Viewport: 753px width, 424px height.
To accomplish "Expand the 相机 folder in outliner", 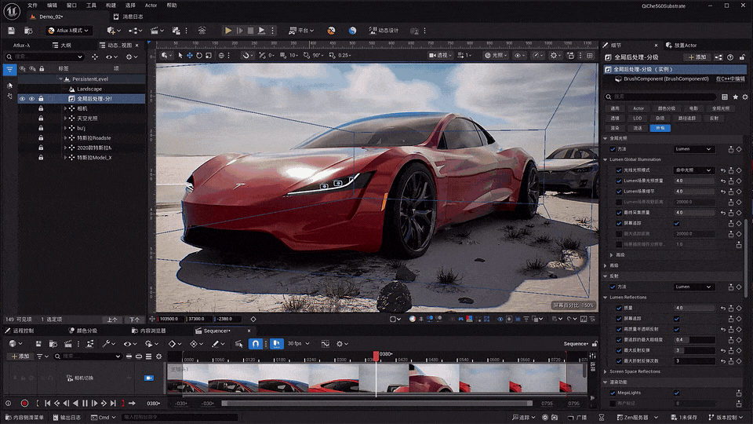I will pyautogui.click(x=65, y=108).
